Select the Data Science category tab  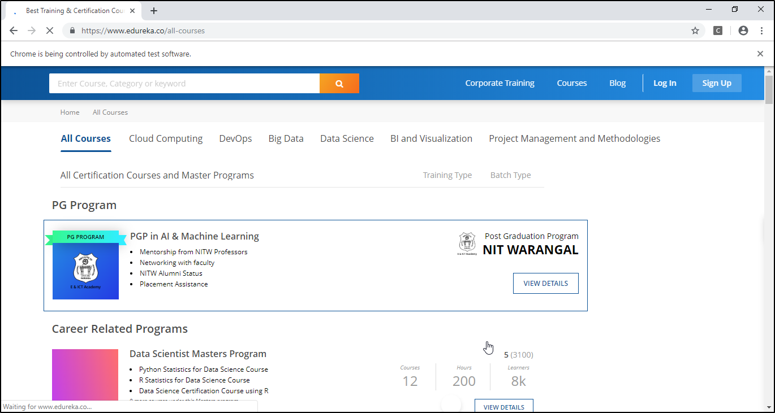[x=347, y=138]
